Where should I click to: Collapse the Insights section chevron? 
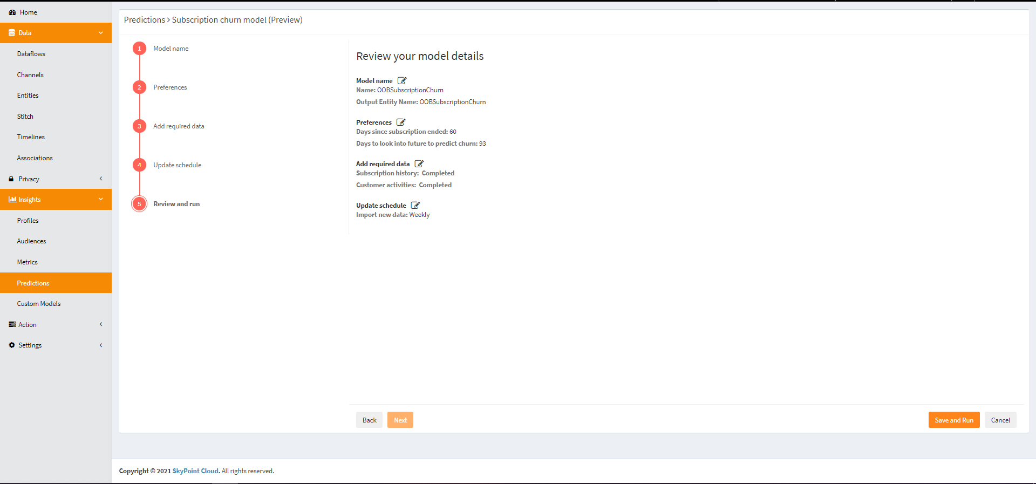point(101,200)
